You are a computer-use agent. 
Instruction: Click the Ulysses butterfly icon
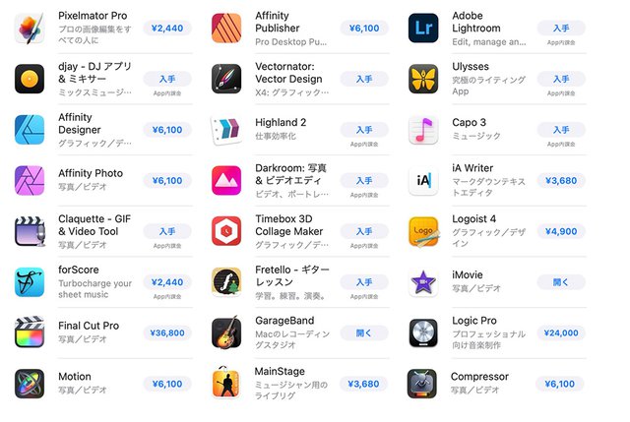(x=423, y=79)
